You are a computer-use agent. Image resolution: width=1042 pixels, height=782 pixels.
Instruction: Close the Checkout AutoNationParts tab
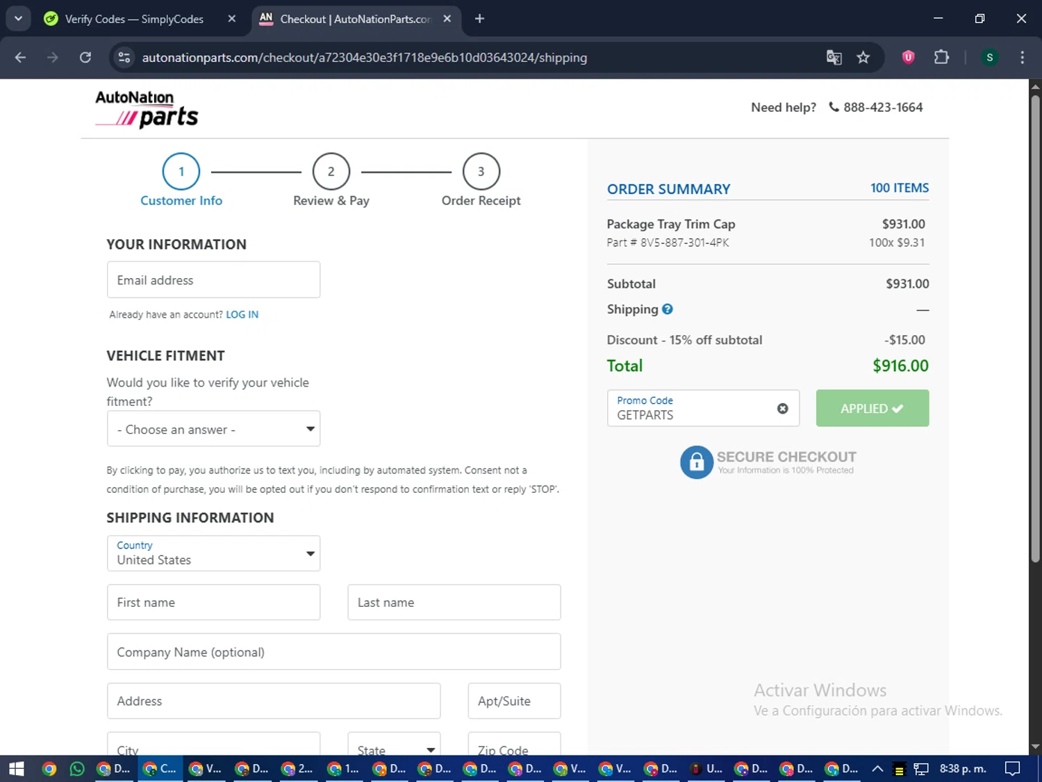click(447, 19)
